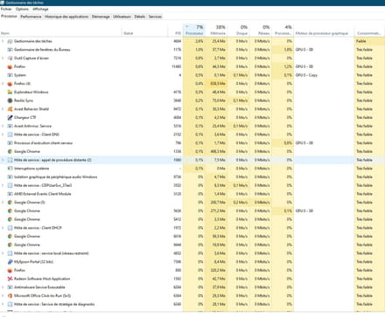Sort by the Disque 0% column header
This screenshot has width=385, height=317.
[x=239, y=31]
